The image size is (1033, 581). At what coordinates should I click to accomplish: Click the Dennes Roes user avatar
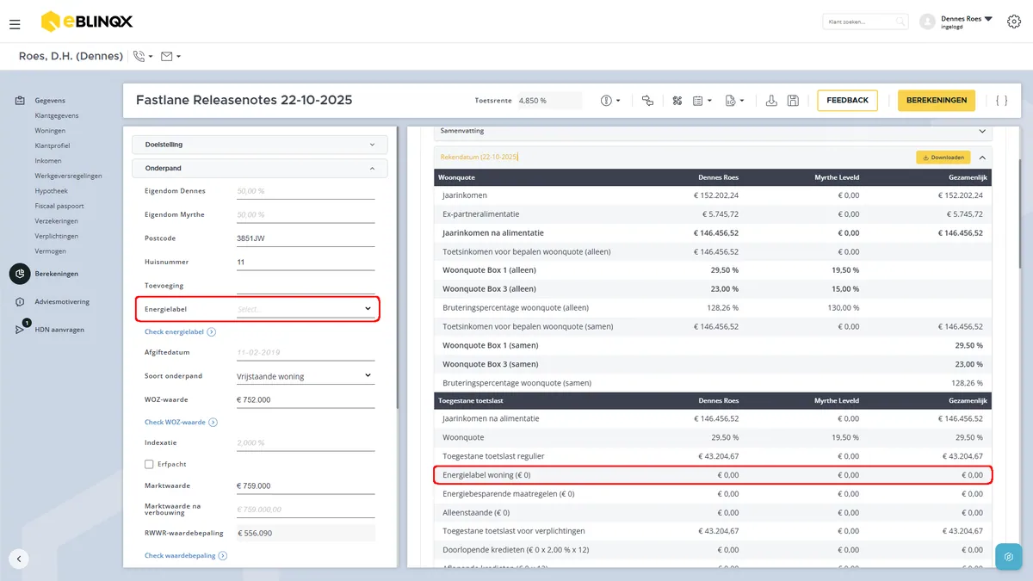(927, 22)
